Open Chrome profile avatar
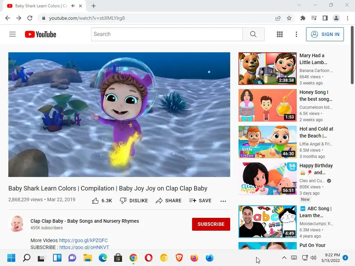Viewport: 355px width, 266px height. coord(336,18)
